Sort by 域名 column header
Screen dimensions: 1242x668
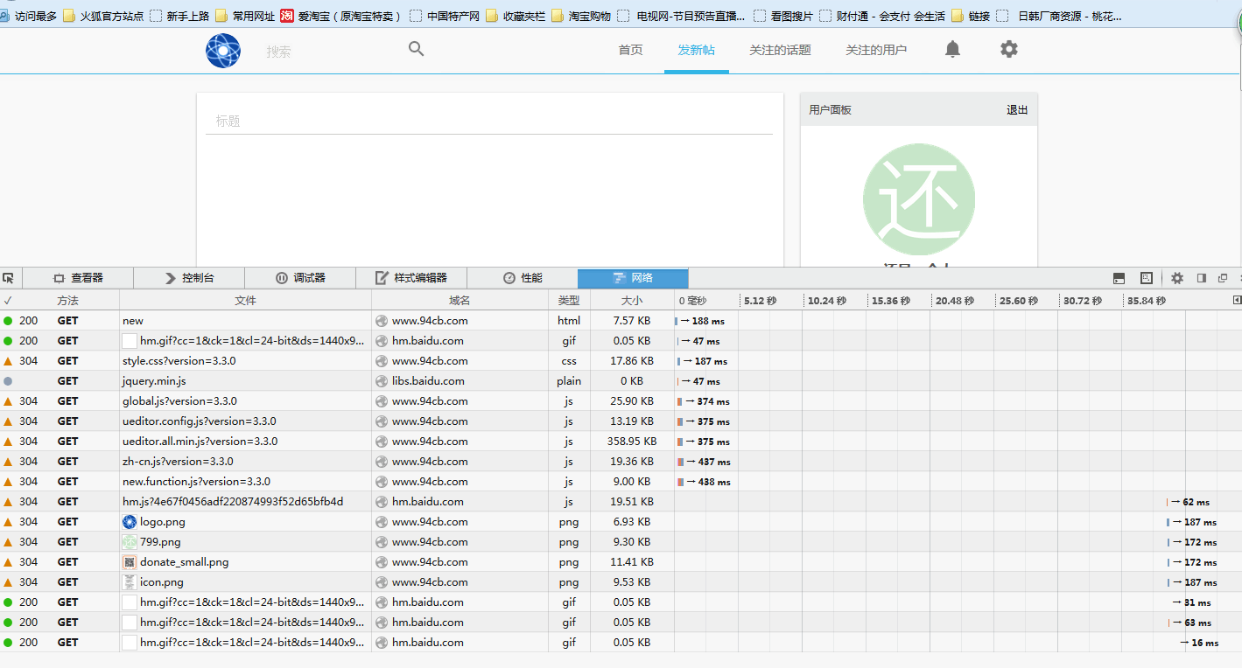(x=460, y=301)
